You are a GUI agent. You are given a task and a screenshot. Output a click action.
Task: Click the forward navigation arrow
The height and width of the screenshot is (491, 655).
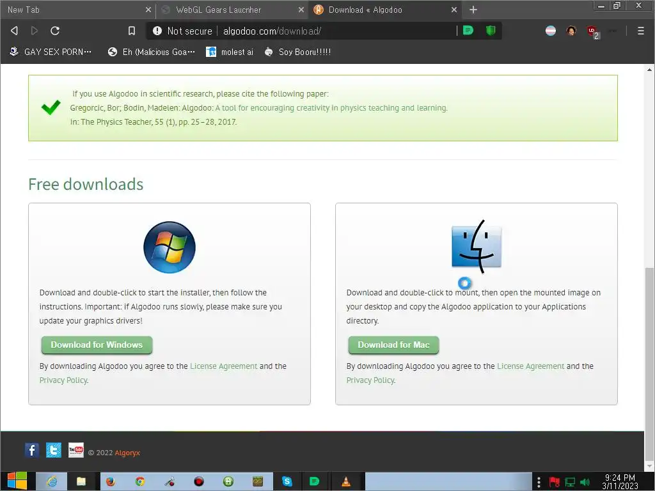tap(35, 31)
